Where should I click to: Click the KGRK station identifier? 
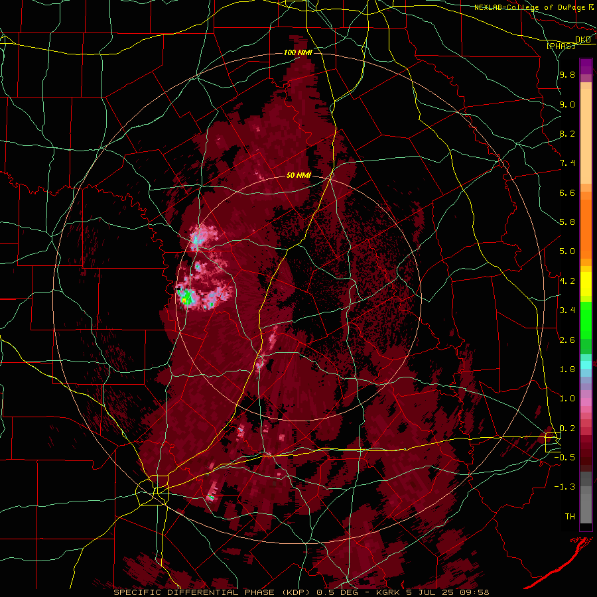[x=387, y=592]
